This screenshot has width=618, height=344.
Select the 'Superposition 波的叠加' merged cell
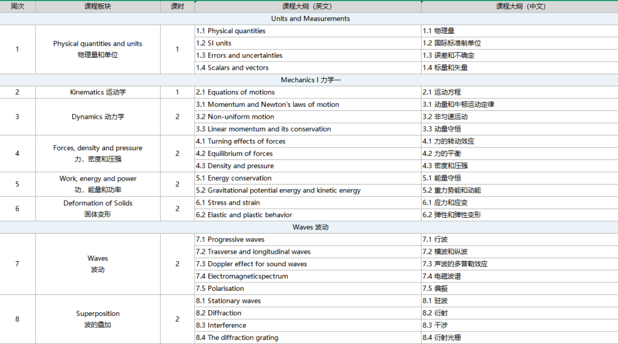98,319
